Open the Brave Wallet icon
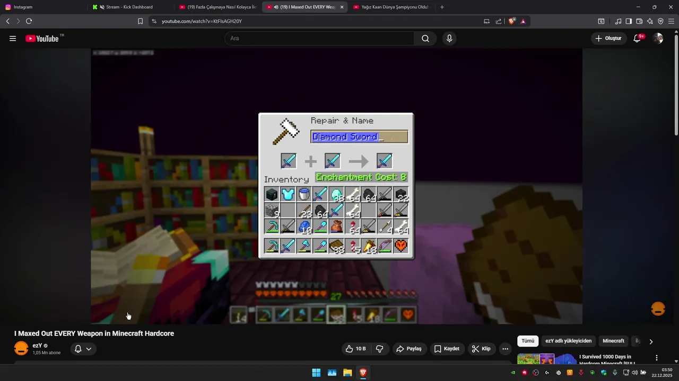 click(x=639, y=21)
